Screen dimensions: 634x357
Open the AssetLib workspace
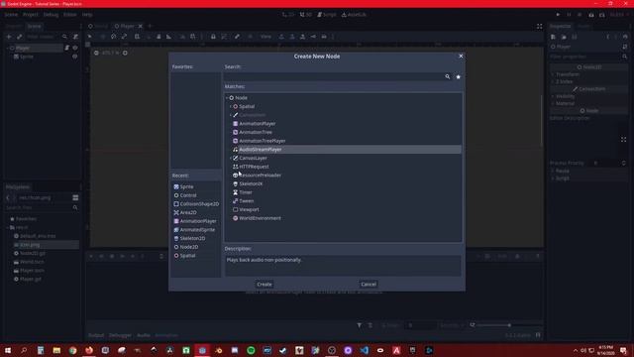click(354, 15)
